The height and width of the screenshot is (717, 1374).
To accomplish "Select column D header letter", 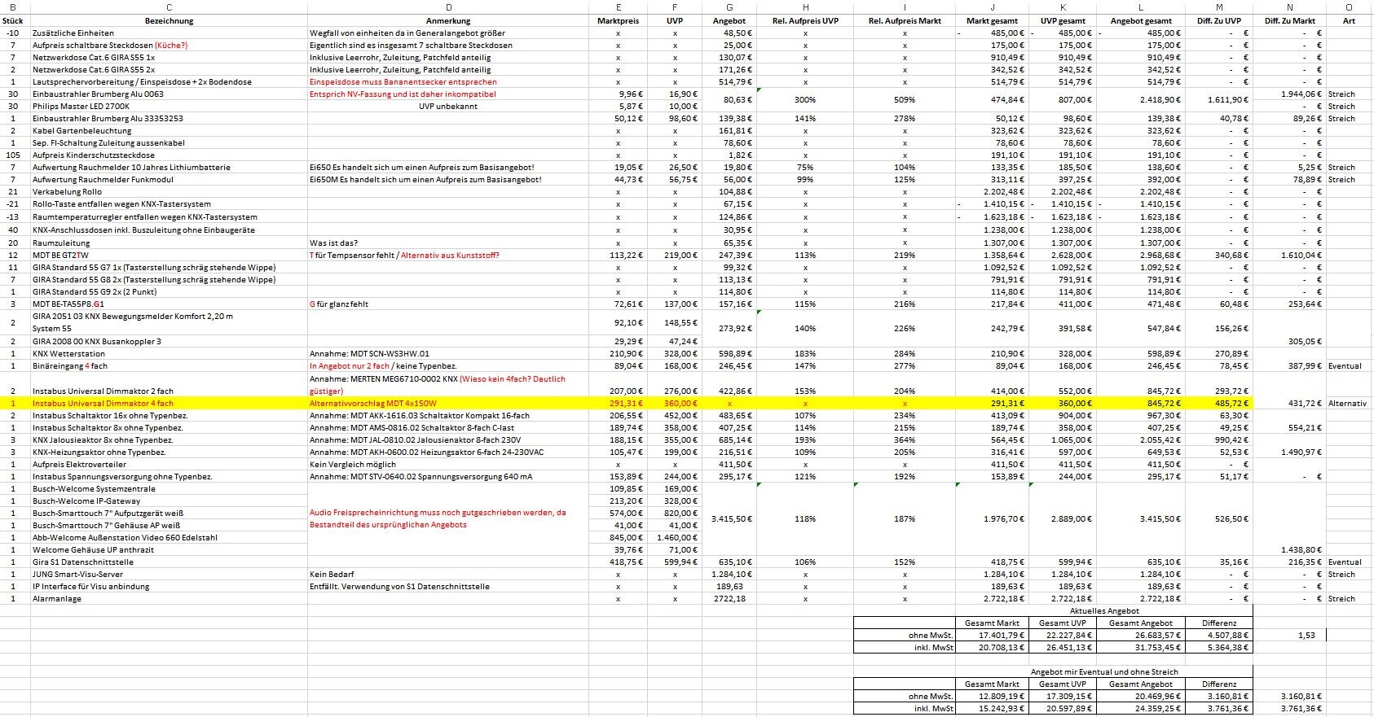I will coord(448,7).
